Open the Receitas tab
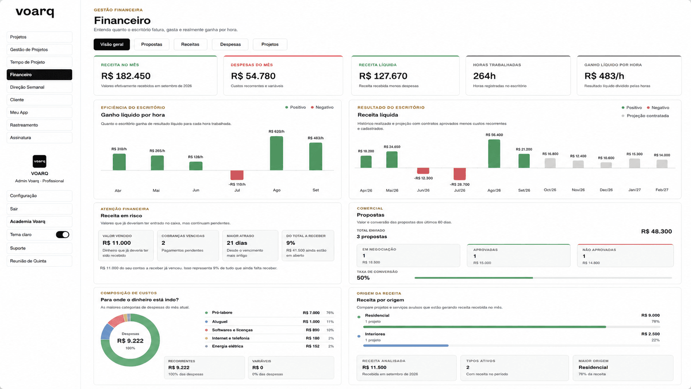Image resolution: width=691 pixels, height=389 pixels. coord(190,44)
